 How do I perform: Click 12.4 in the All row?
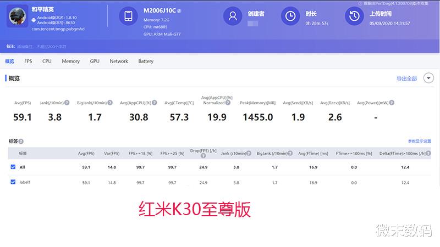click(x=405, y=167)
